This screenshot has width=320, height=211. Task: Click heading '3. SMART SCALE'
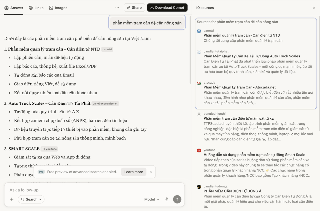(x=22, y=149)
